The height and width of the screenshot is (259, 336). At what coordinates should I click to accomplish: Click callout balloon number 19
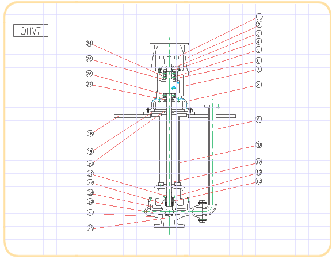(x=90, y=151)
